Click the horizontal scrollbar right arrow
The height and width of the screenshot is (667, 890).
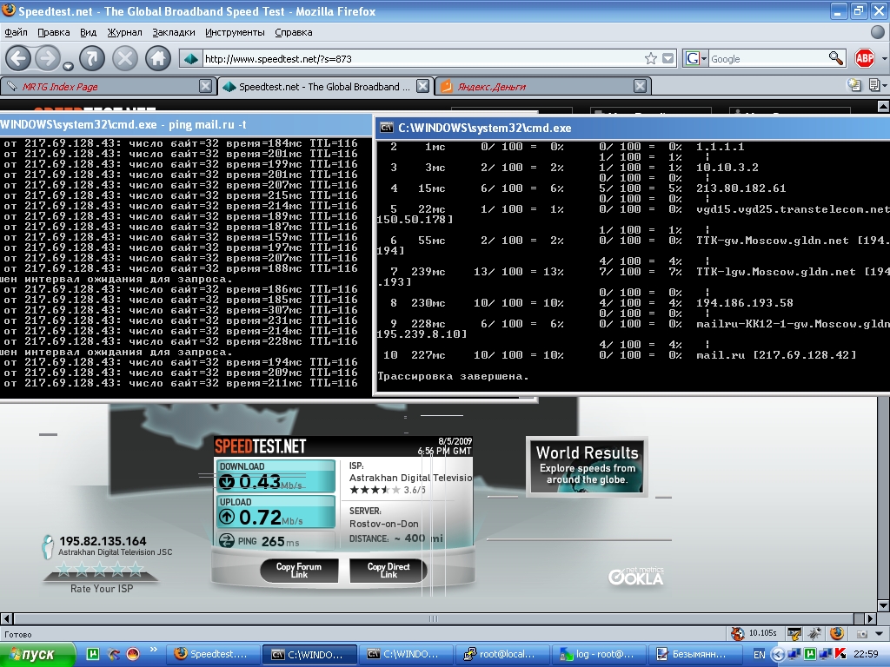[871, 618]
